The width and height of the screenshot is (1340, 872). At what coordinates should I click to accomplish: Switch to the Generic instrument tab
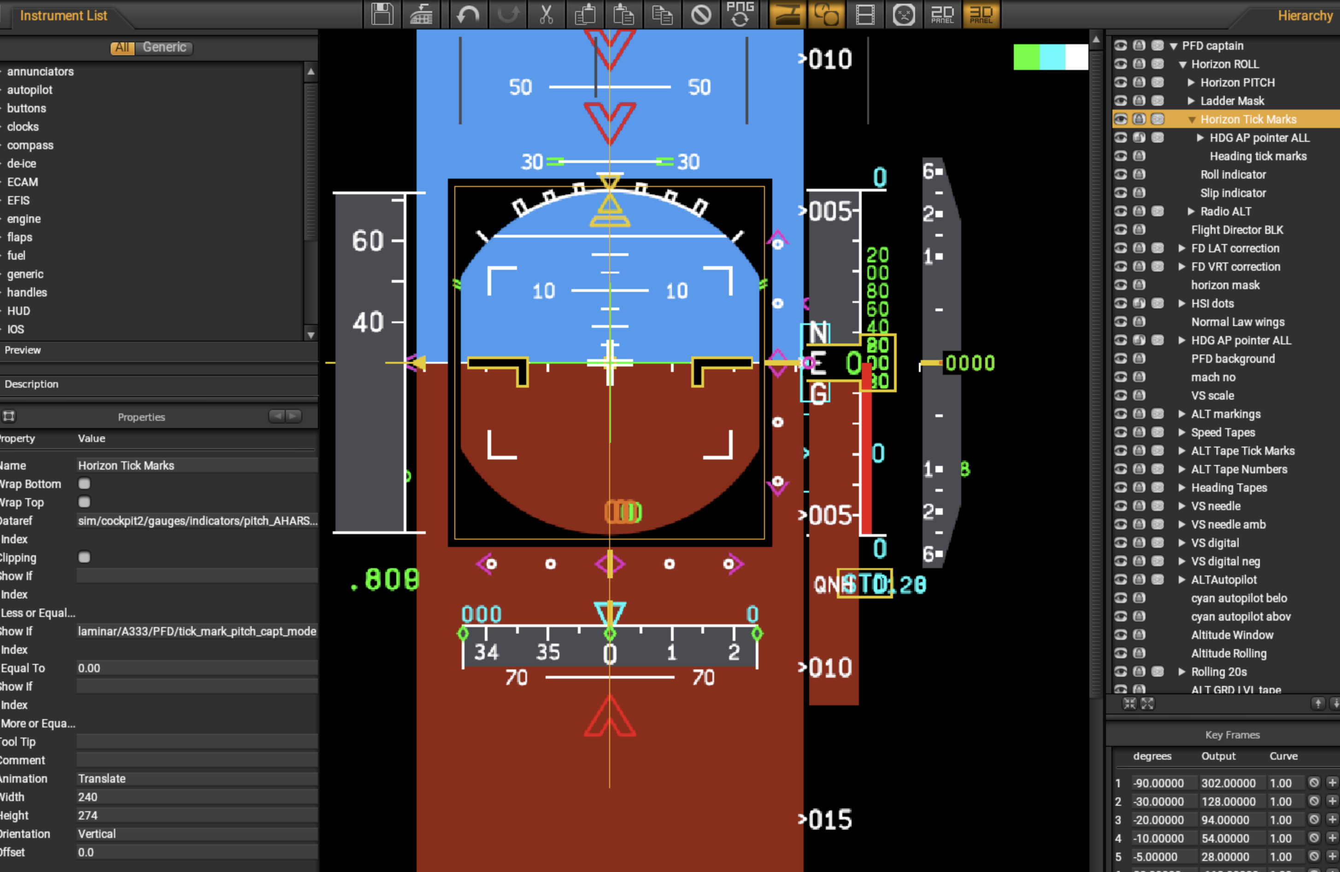(x=164, y=47)
